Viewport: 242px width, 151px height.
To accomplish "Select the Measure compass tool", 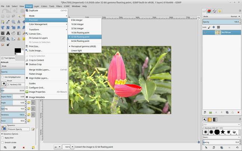I will point(19,22).
